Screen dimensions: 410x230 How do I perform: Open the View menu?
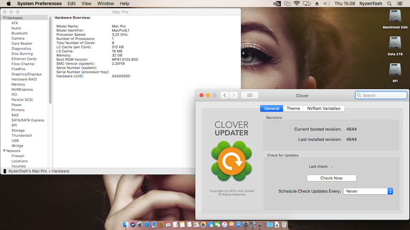86,4
